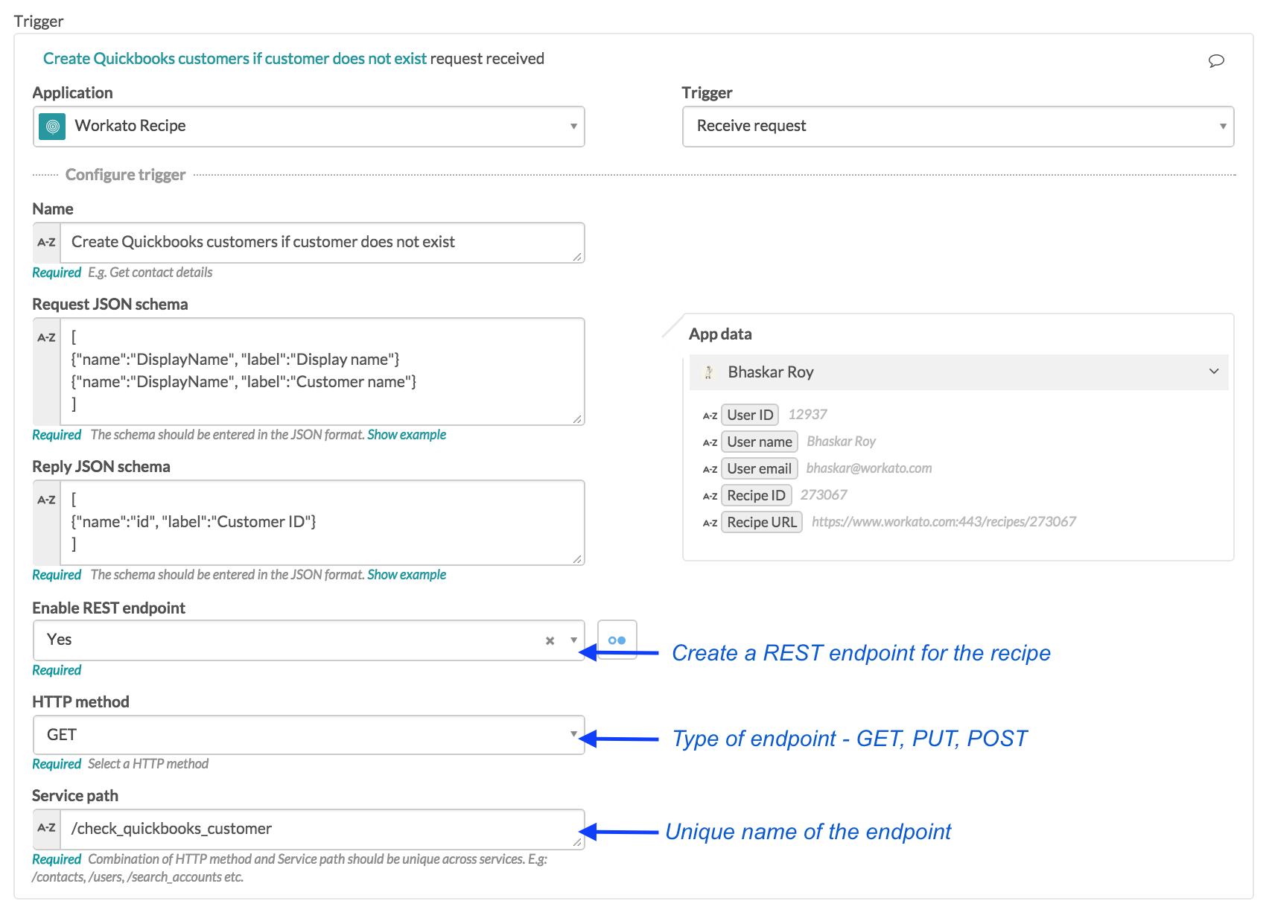
Task: Open the Application dropdown showing Workato Recipe
Action: coord(573,127)
